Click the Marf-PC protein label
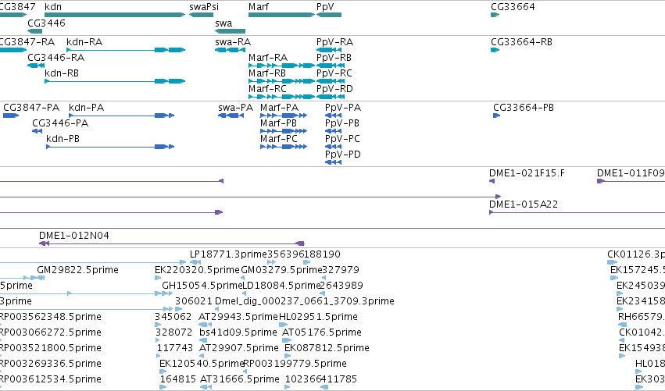The height and width of the screenshot is (391, 665). [x=279, y=139]
